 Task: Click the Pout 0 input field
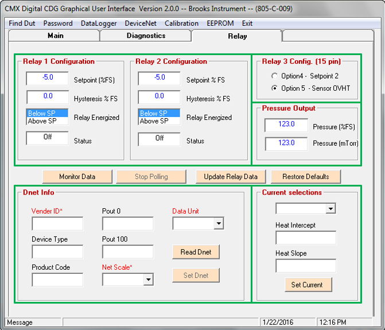pyautogui.click(x=128, y=223)
